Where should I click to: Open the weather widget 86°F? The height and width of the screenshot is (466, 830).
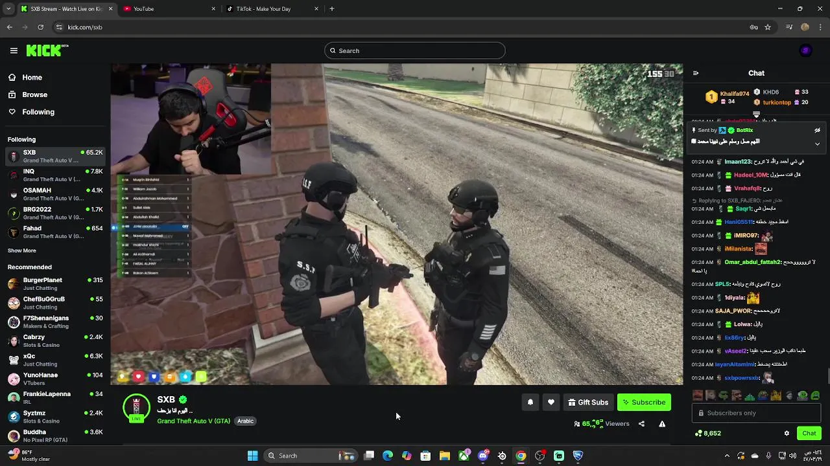(29, 456)
